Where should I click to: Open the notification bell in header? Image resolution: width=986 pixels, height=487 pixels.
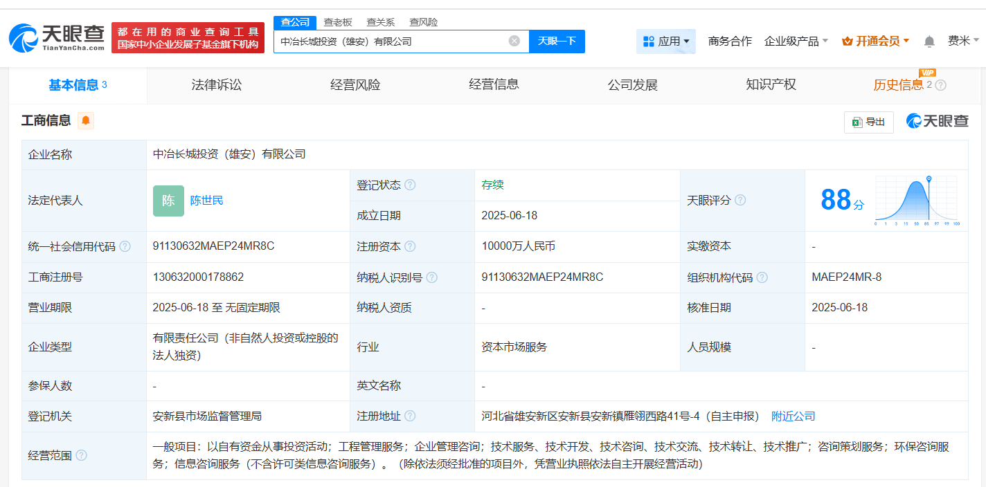[x=929, y=42]
